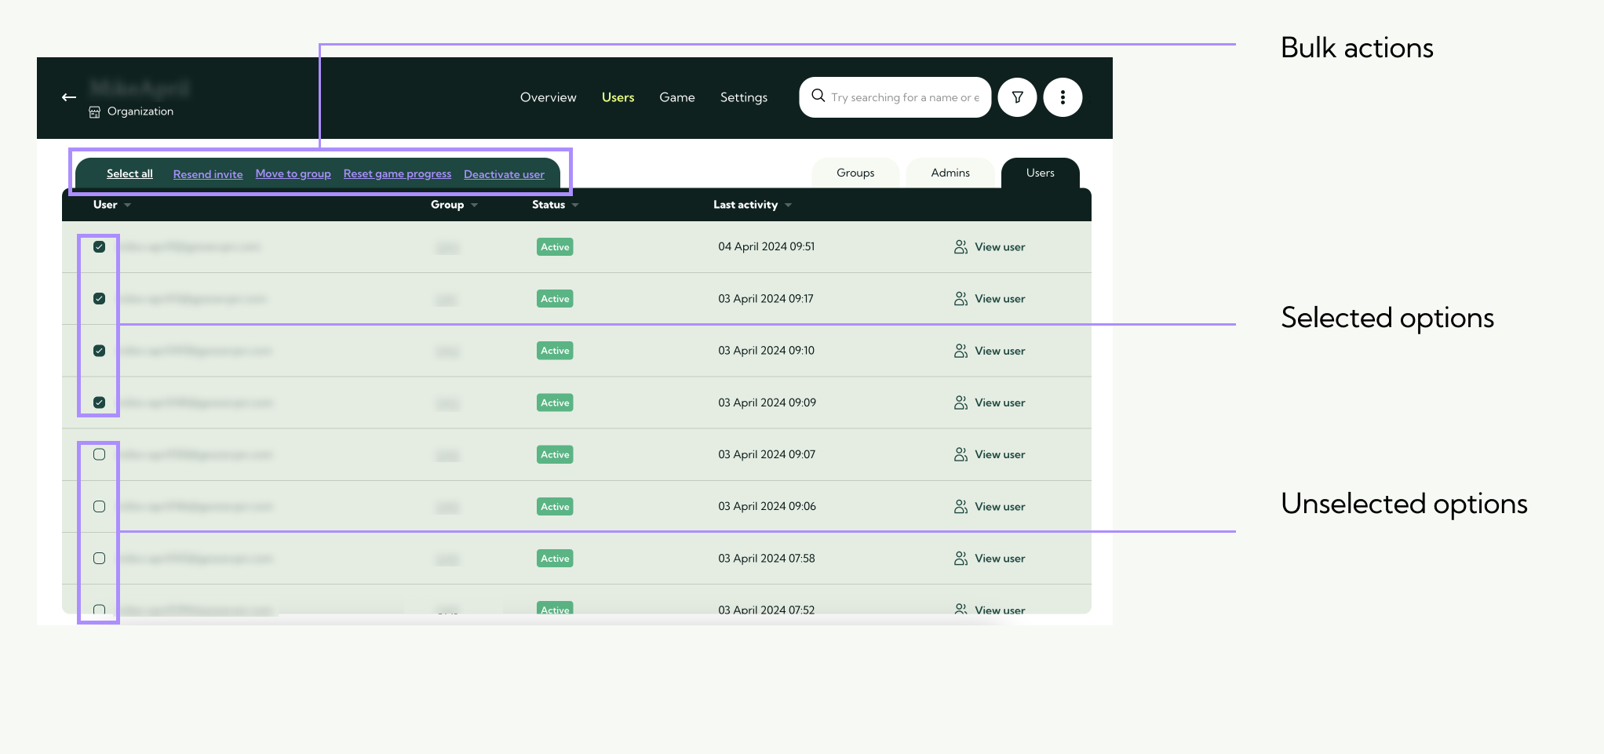1604x754 pixels.
Task: Open the Game navigation item
Action: click(x=677, y=97)
